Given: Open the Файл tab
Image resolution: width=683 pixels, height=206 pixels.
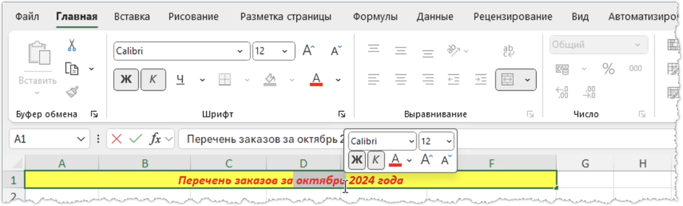Looking at the screenshot, I should [x=27, y=16].
